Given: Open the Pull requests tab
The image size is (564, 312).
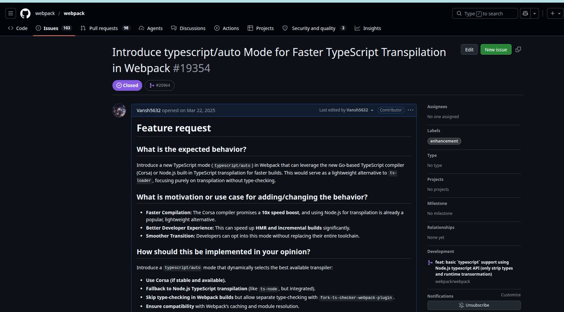Looking at the screenshot, I should point(105,28).
